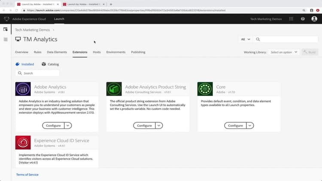
Task: Close the first browser tab
Action: pos(58,4)
